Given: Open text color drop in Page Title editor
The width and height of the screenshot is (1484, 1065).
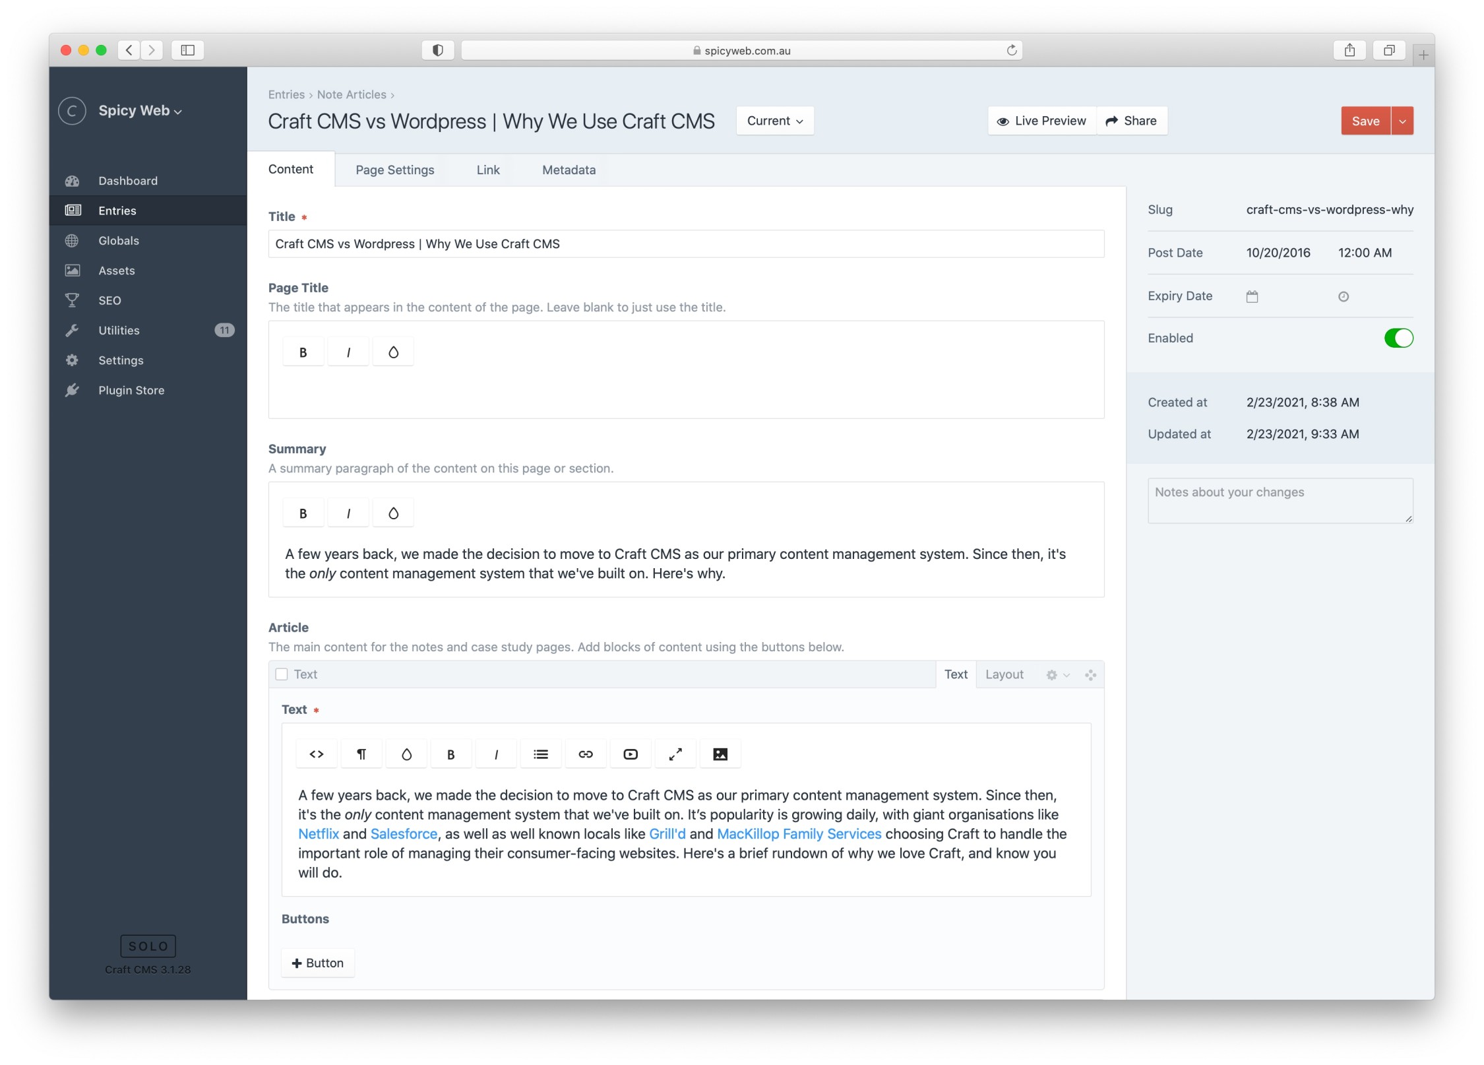Looking at the screenshot, I should [393, 352].
